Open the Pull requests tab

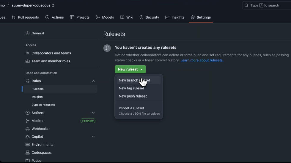(x=25, y=17)
